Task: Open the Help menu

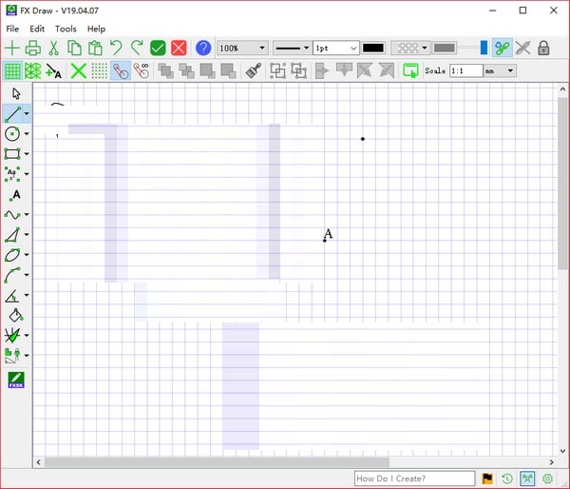Action: click(x=96, y=29)
